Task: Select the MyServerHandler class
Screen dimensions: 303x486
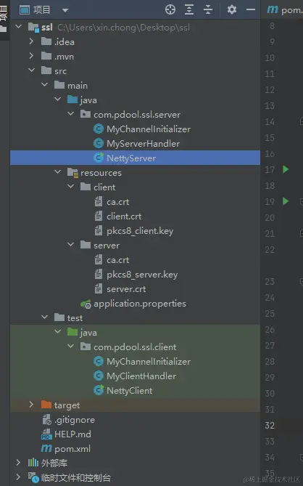Action: click(x=143, y=144)
